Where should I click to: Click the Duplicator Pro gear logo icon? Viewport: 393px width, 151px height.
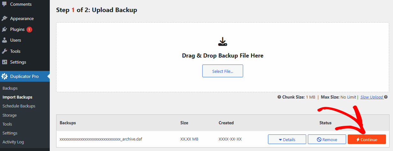coord(4,76)
